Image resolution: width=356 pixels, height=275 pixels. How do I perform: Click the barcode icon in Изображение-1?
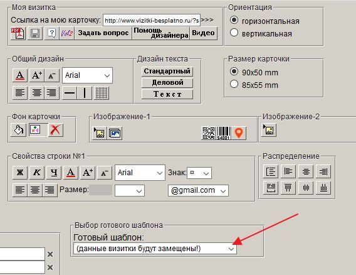coord(224,133)
